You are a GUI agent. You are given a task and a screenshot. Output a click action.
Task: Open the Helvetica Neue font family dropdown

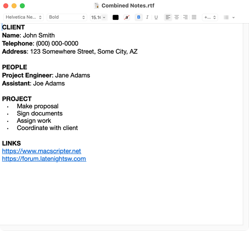[x=24, y=17]
